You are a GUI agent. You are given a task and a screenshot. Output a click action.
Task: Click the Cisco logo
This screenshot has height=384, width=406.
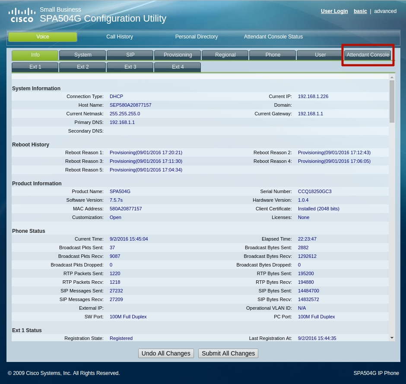22,15
